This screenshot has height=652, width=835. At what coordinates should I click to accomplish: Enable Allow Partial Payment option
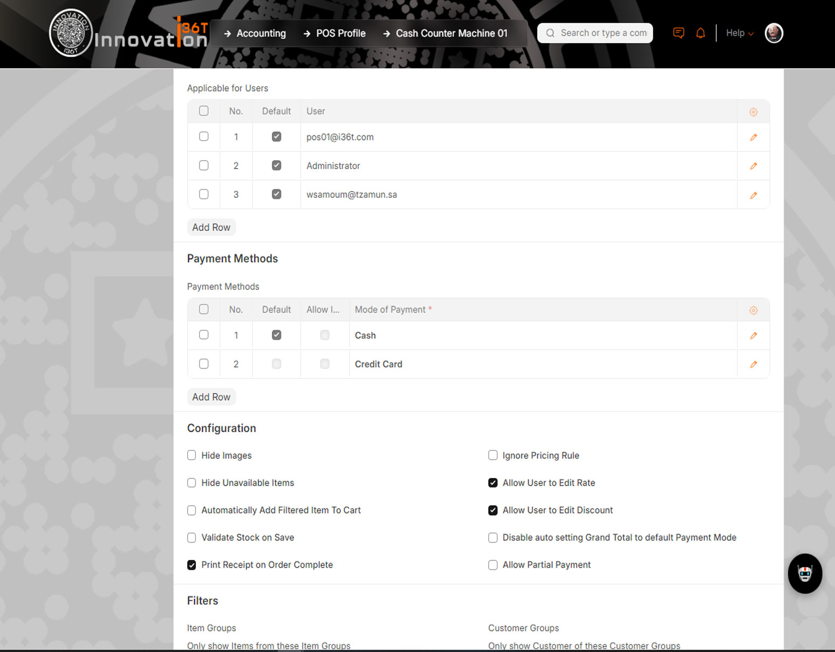tap(492, 565)
